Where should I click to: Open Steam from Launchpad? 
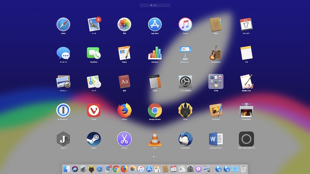[x=94, y=139]
